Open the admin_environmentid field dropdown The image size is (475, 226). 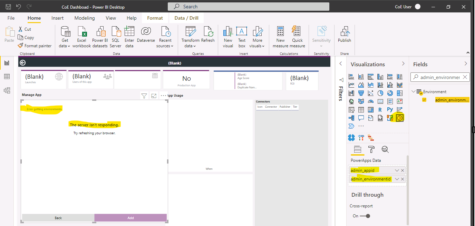396,179
